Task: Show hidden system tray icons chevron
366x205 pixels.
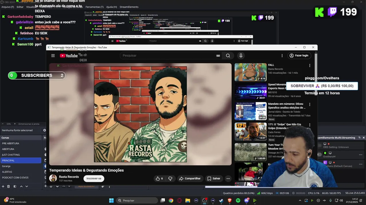Action: [300, 200]
